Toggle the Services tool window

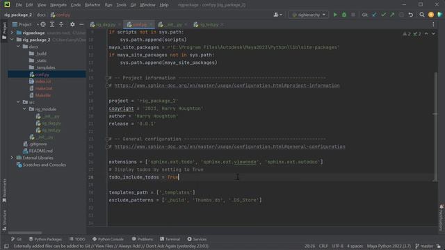tap(197, 239)
